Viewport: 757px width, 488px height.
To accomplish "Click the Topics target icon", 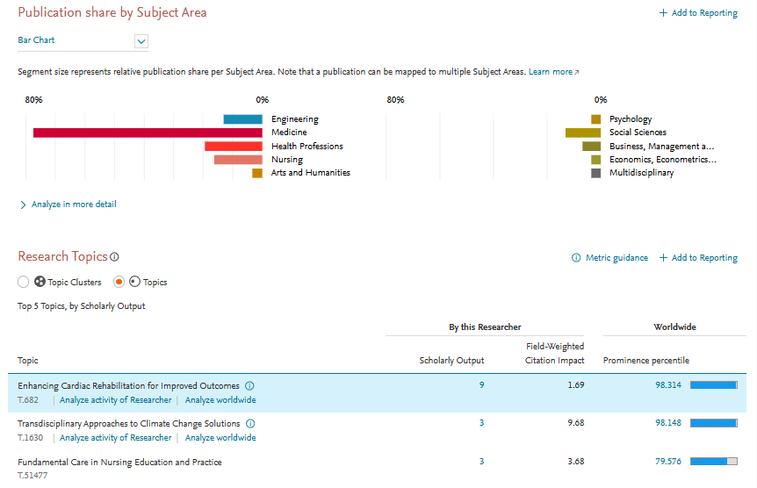I will click(134, 283).
